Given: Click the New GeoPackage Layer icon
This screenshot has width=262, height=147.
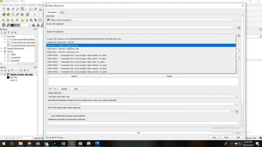Looking at the screenshot, I should pos(8,15).
